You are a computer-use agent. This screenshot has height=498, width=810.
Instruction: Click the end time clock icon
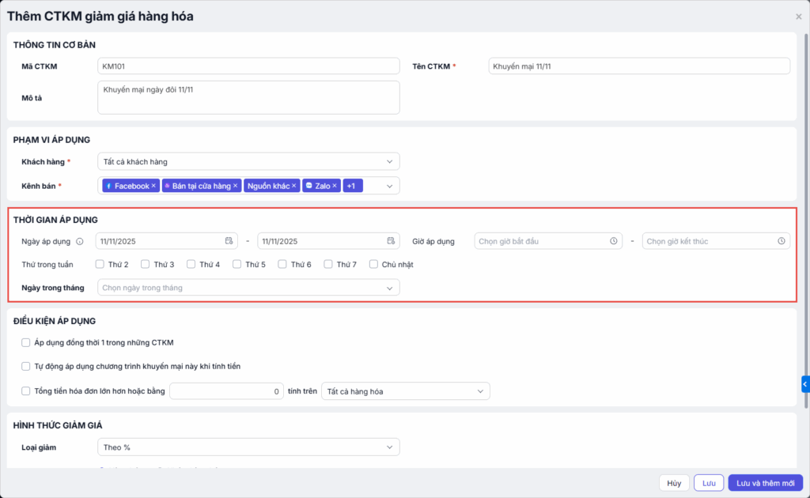pos(781,241)
